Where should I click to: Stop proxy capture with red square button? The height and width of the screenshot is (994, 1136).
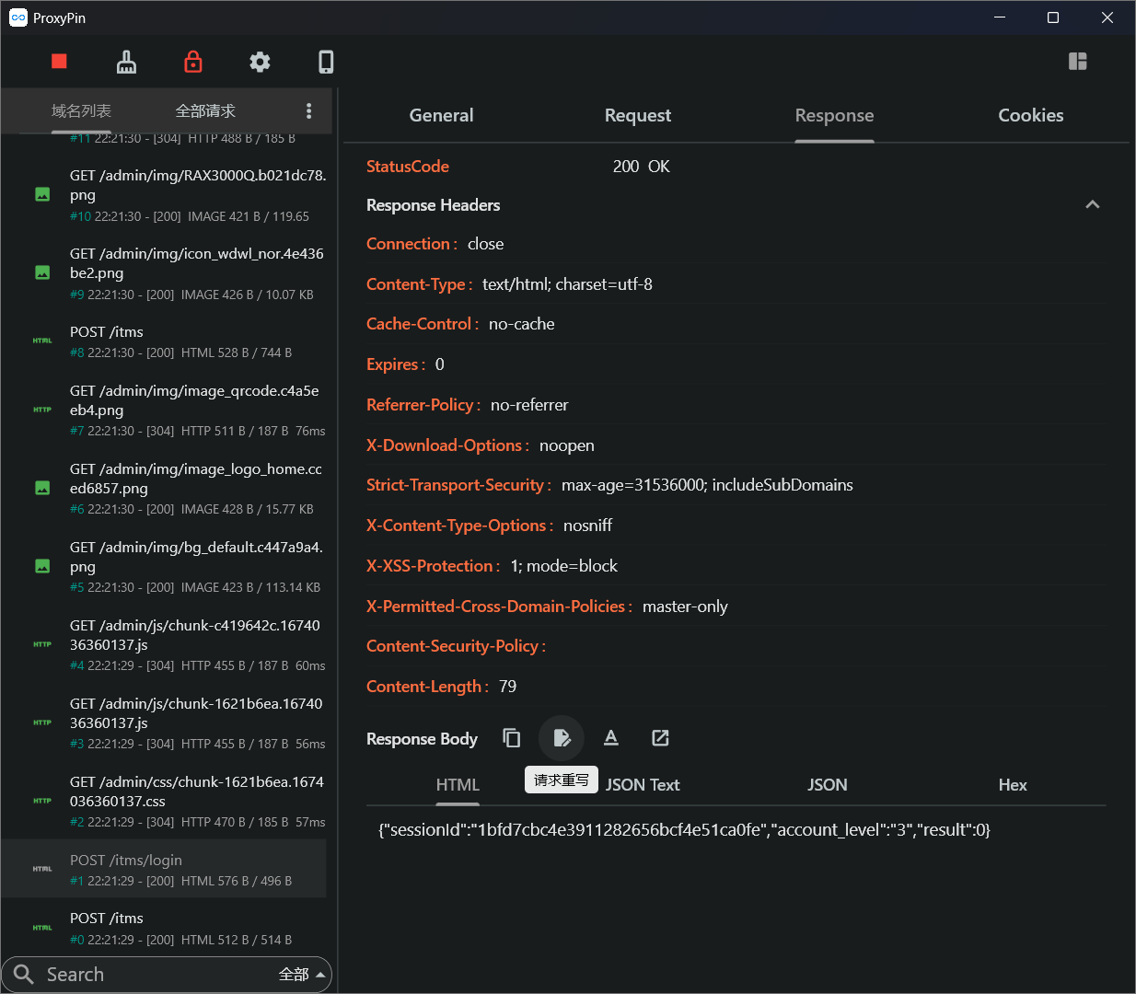click(59, 62)
